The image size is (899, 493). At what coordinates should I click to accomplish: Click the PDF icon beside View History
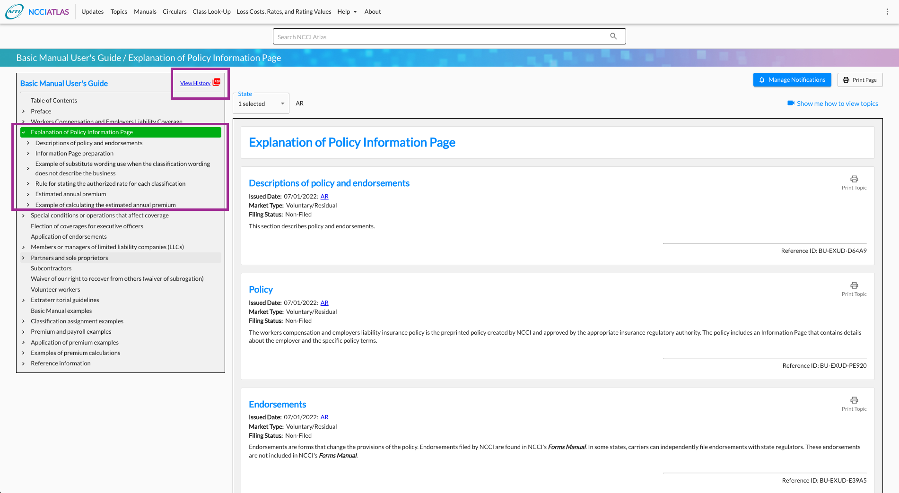click(217, 82)
